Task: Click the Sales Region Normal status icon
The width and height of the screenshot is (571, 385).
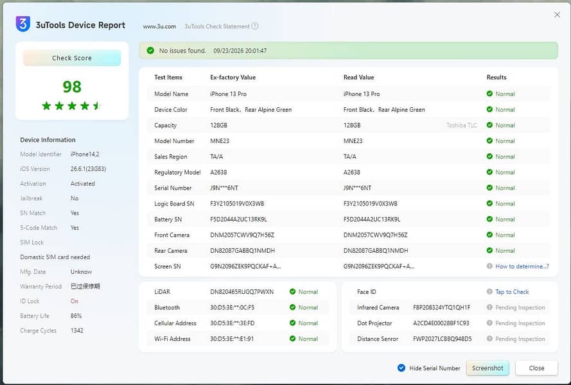Action: [x=489, y=156]
